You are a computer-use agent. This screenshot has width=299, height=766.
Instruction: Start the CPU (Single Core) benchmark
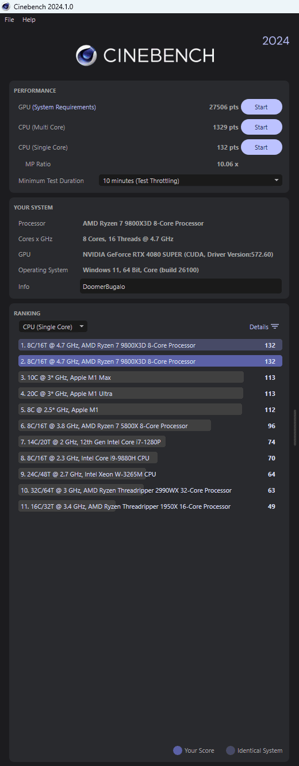pos(261,147)
